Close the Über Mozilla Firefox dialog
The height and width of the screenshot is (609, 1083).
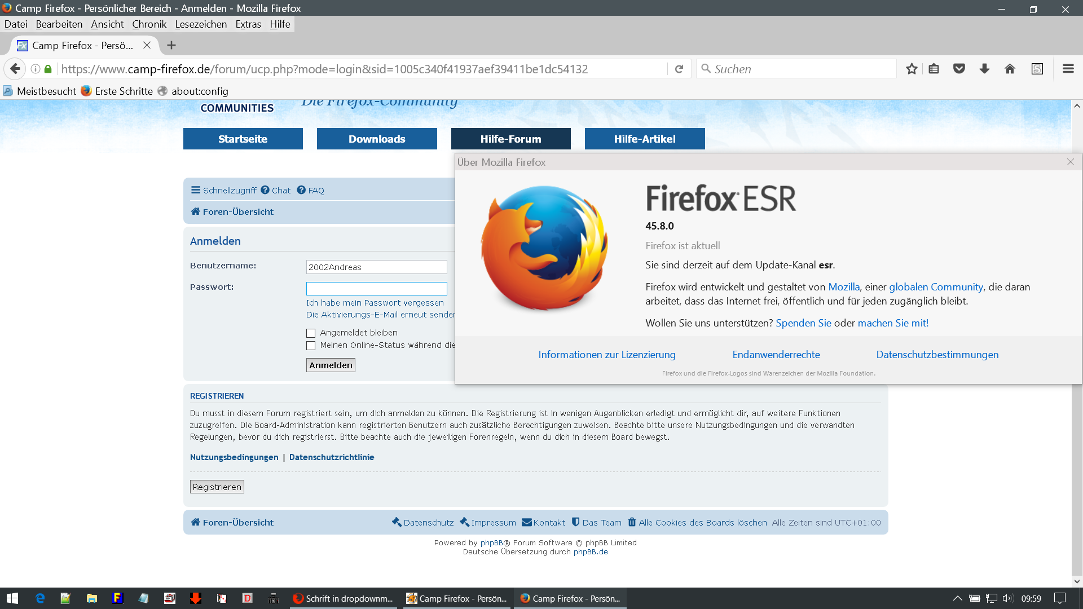point(1070,162)
